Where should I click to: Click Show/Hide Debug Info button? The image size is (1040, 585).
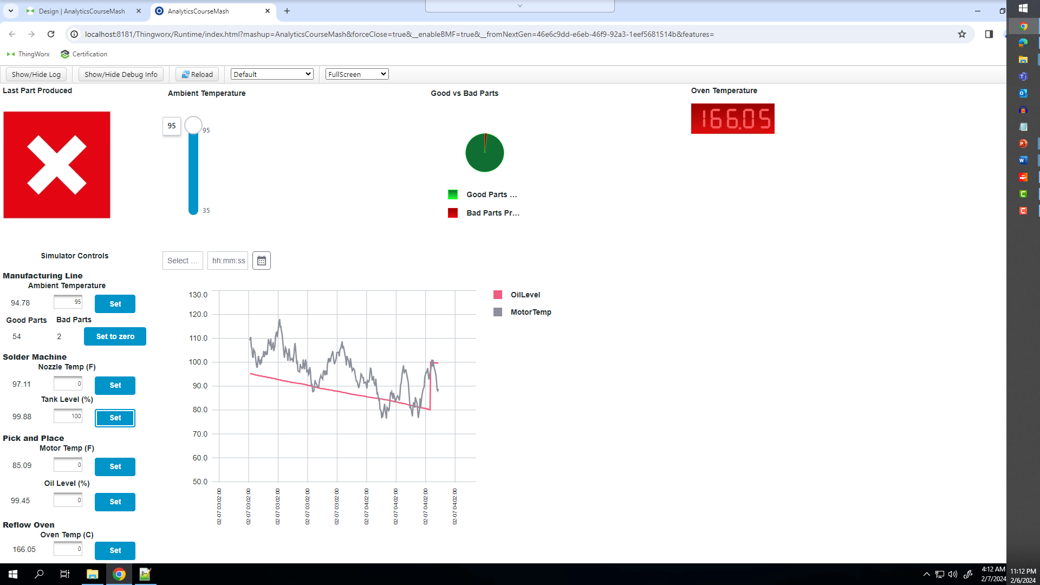pyautogui.click(x=121, y=74)
